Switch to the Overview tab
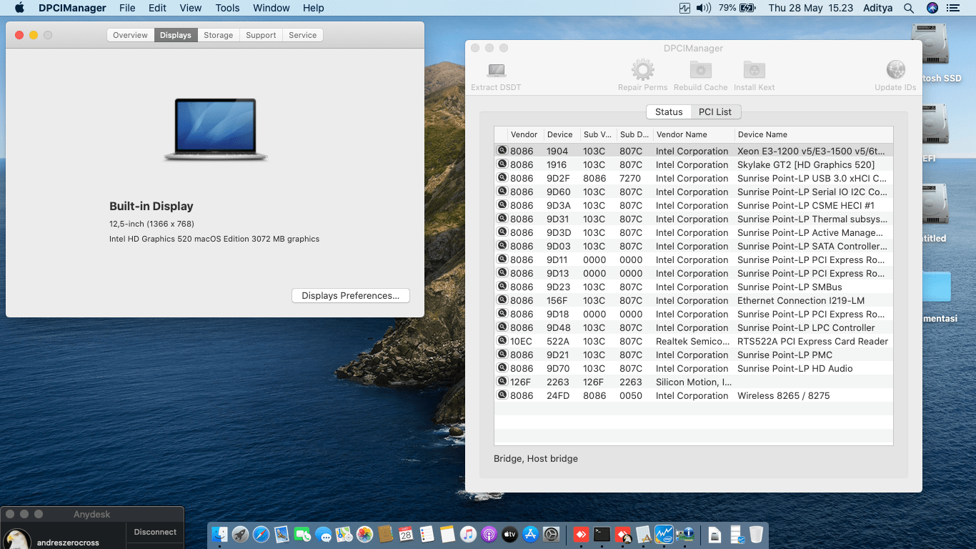 pyautogui.click(x=130, y=35)
